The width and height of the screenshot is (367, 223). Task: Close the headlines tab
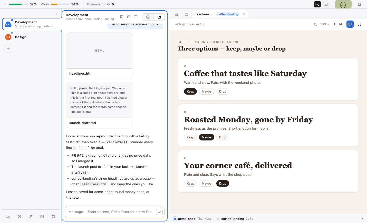pyautogui.click(x=244, y=14)
